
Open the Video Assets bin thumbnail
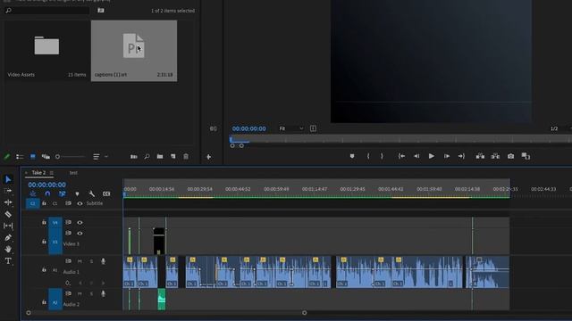(46, 45)
